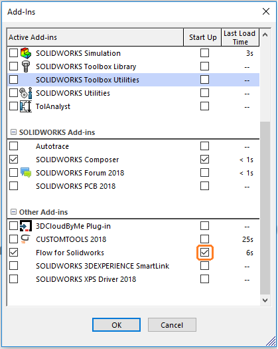Click the scroll down arrow of list
Screen dimensions: 278x349
coord(265,300)
